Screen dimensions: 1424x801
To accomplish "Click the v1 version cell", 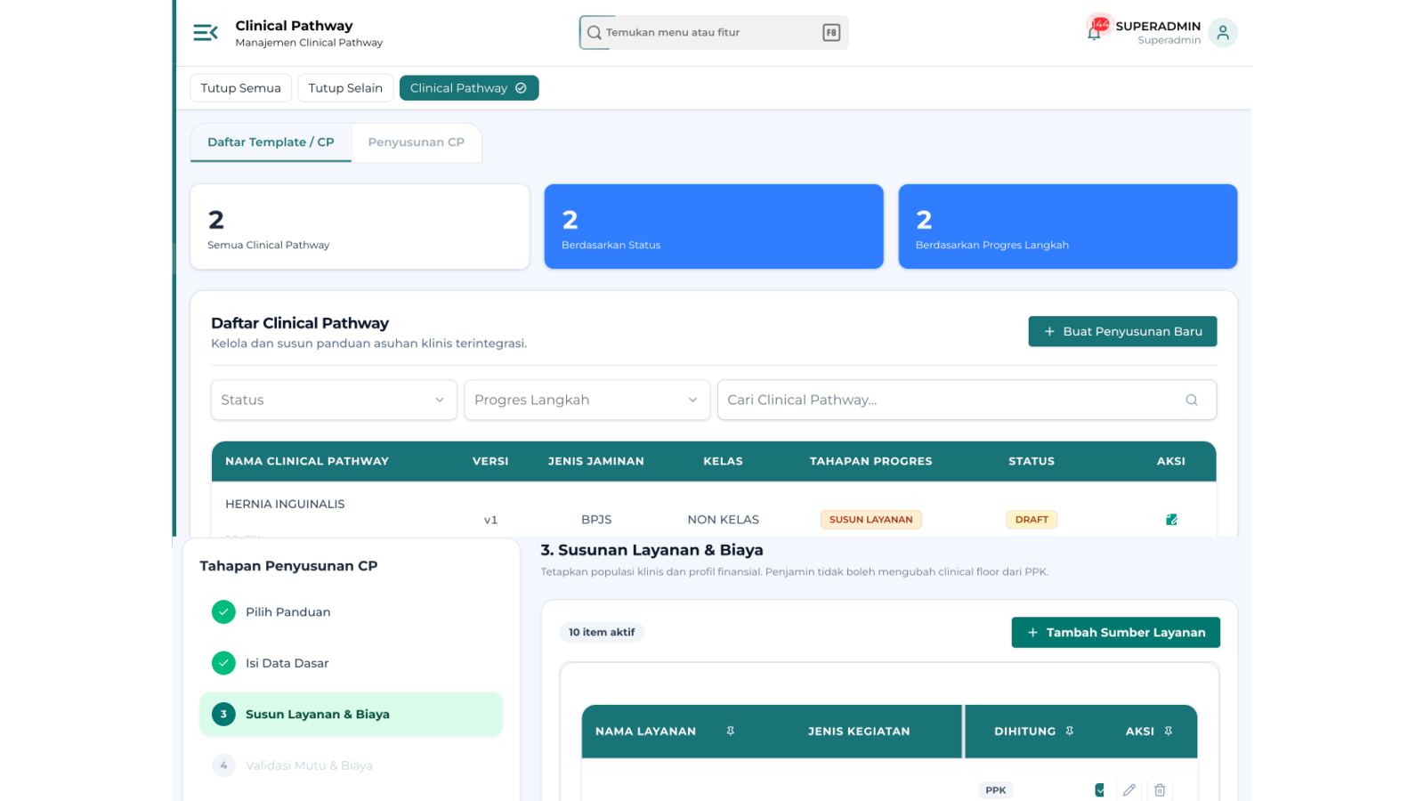I will coord(490,520).
